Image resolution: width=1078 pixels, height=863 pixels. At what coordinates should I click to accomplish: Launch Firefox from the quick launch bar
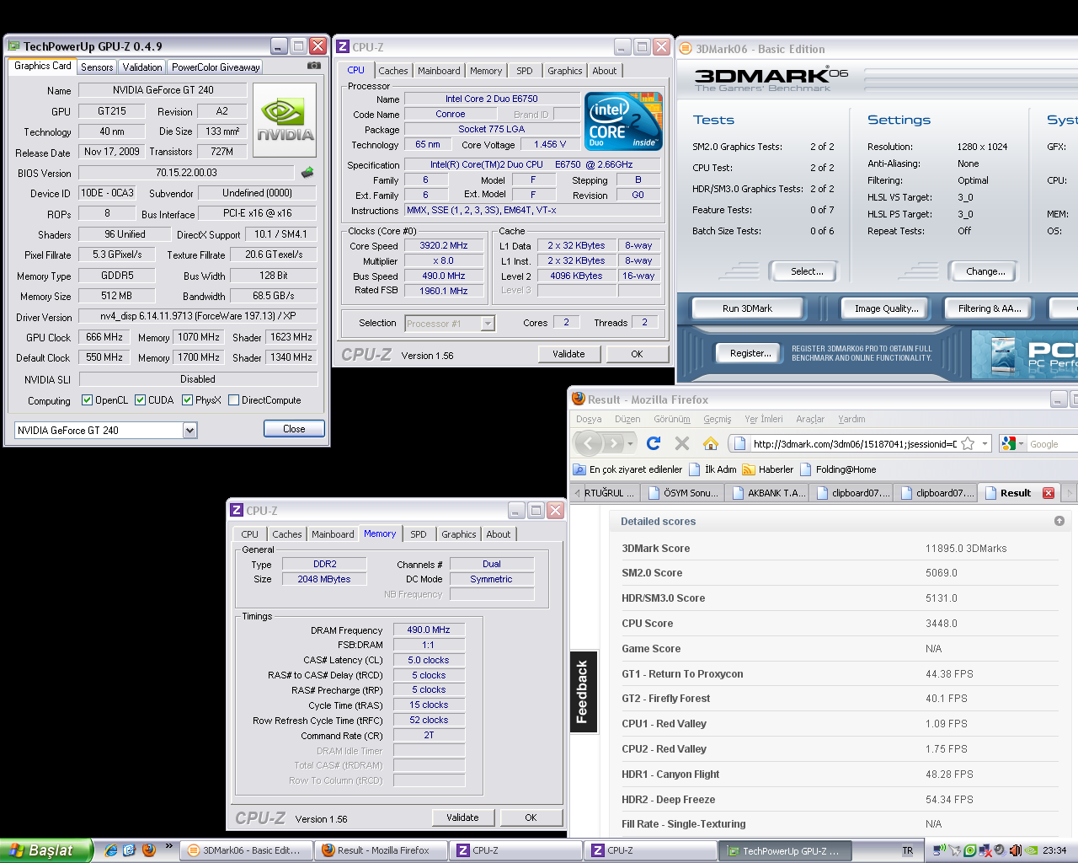click(149, 850)
